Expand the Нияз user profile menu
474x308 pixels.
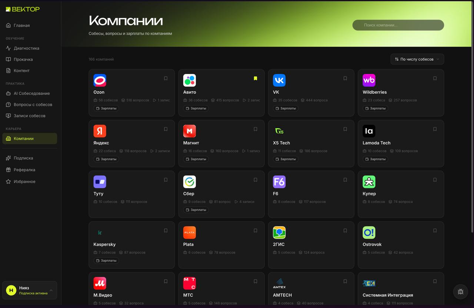(30, 291)
